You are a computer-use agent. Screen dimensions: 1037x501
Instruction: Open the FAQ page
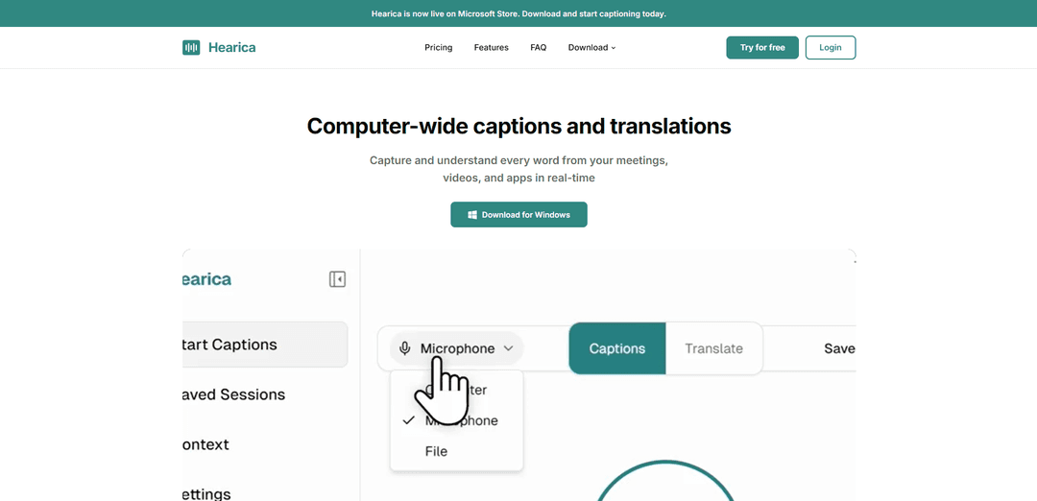tap(538, 47)
